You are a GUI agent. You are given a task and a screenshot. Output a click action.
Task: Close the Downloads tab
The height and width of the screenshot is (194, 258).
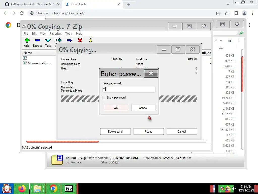pyautogui.click(x=119, y=4)
